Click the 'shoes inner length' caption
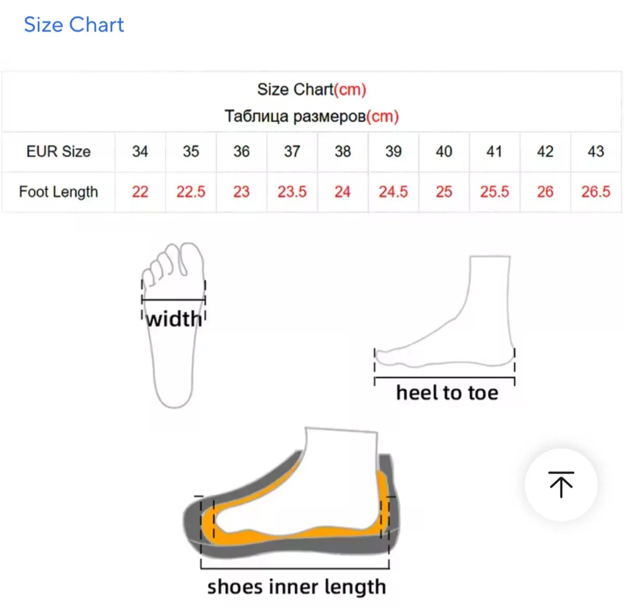 [296, 587]
